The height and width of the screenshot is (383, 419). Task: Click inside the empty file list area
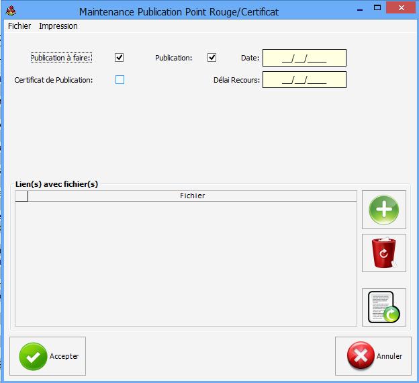[x=185, y=263]
